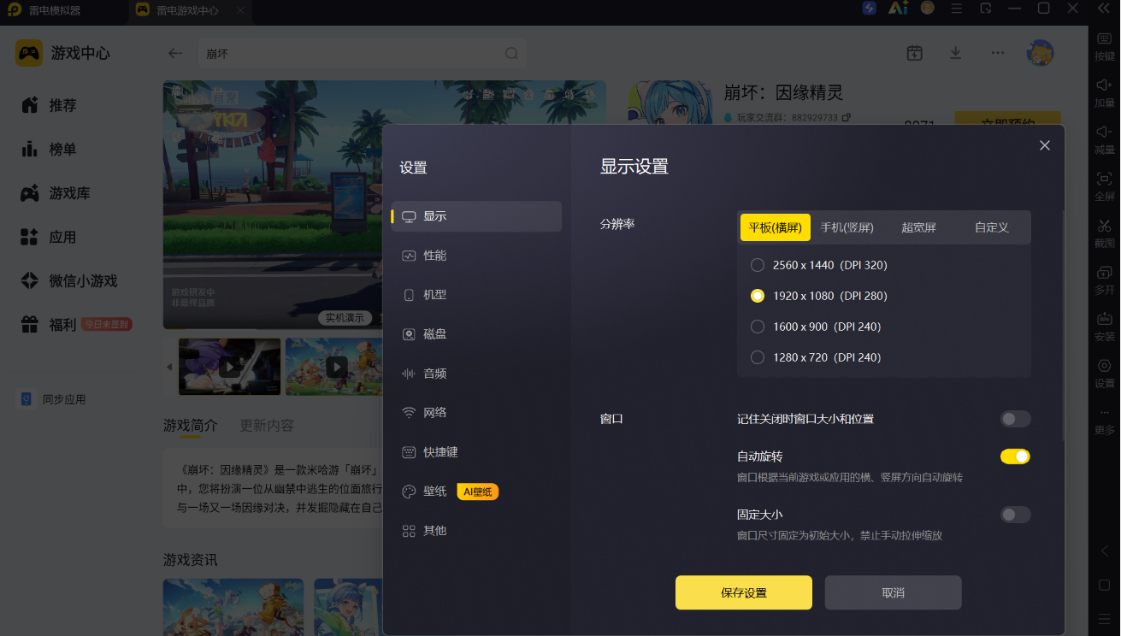Open 显示 settings category
Image resolution: width=1121 pixels, height=636 pixels.
(x=476, y=216)
